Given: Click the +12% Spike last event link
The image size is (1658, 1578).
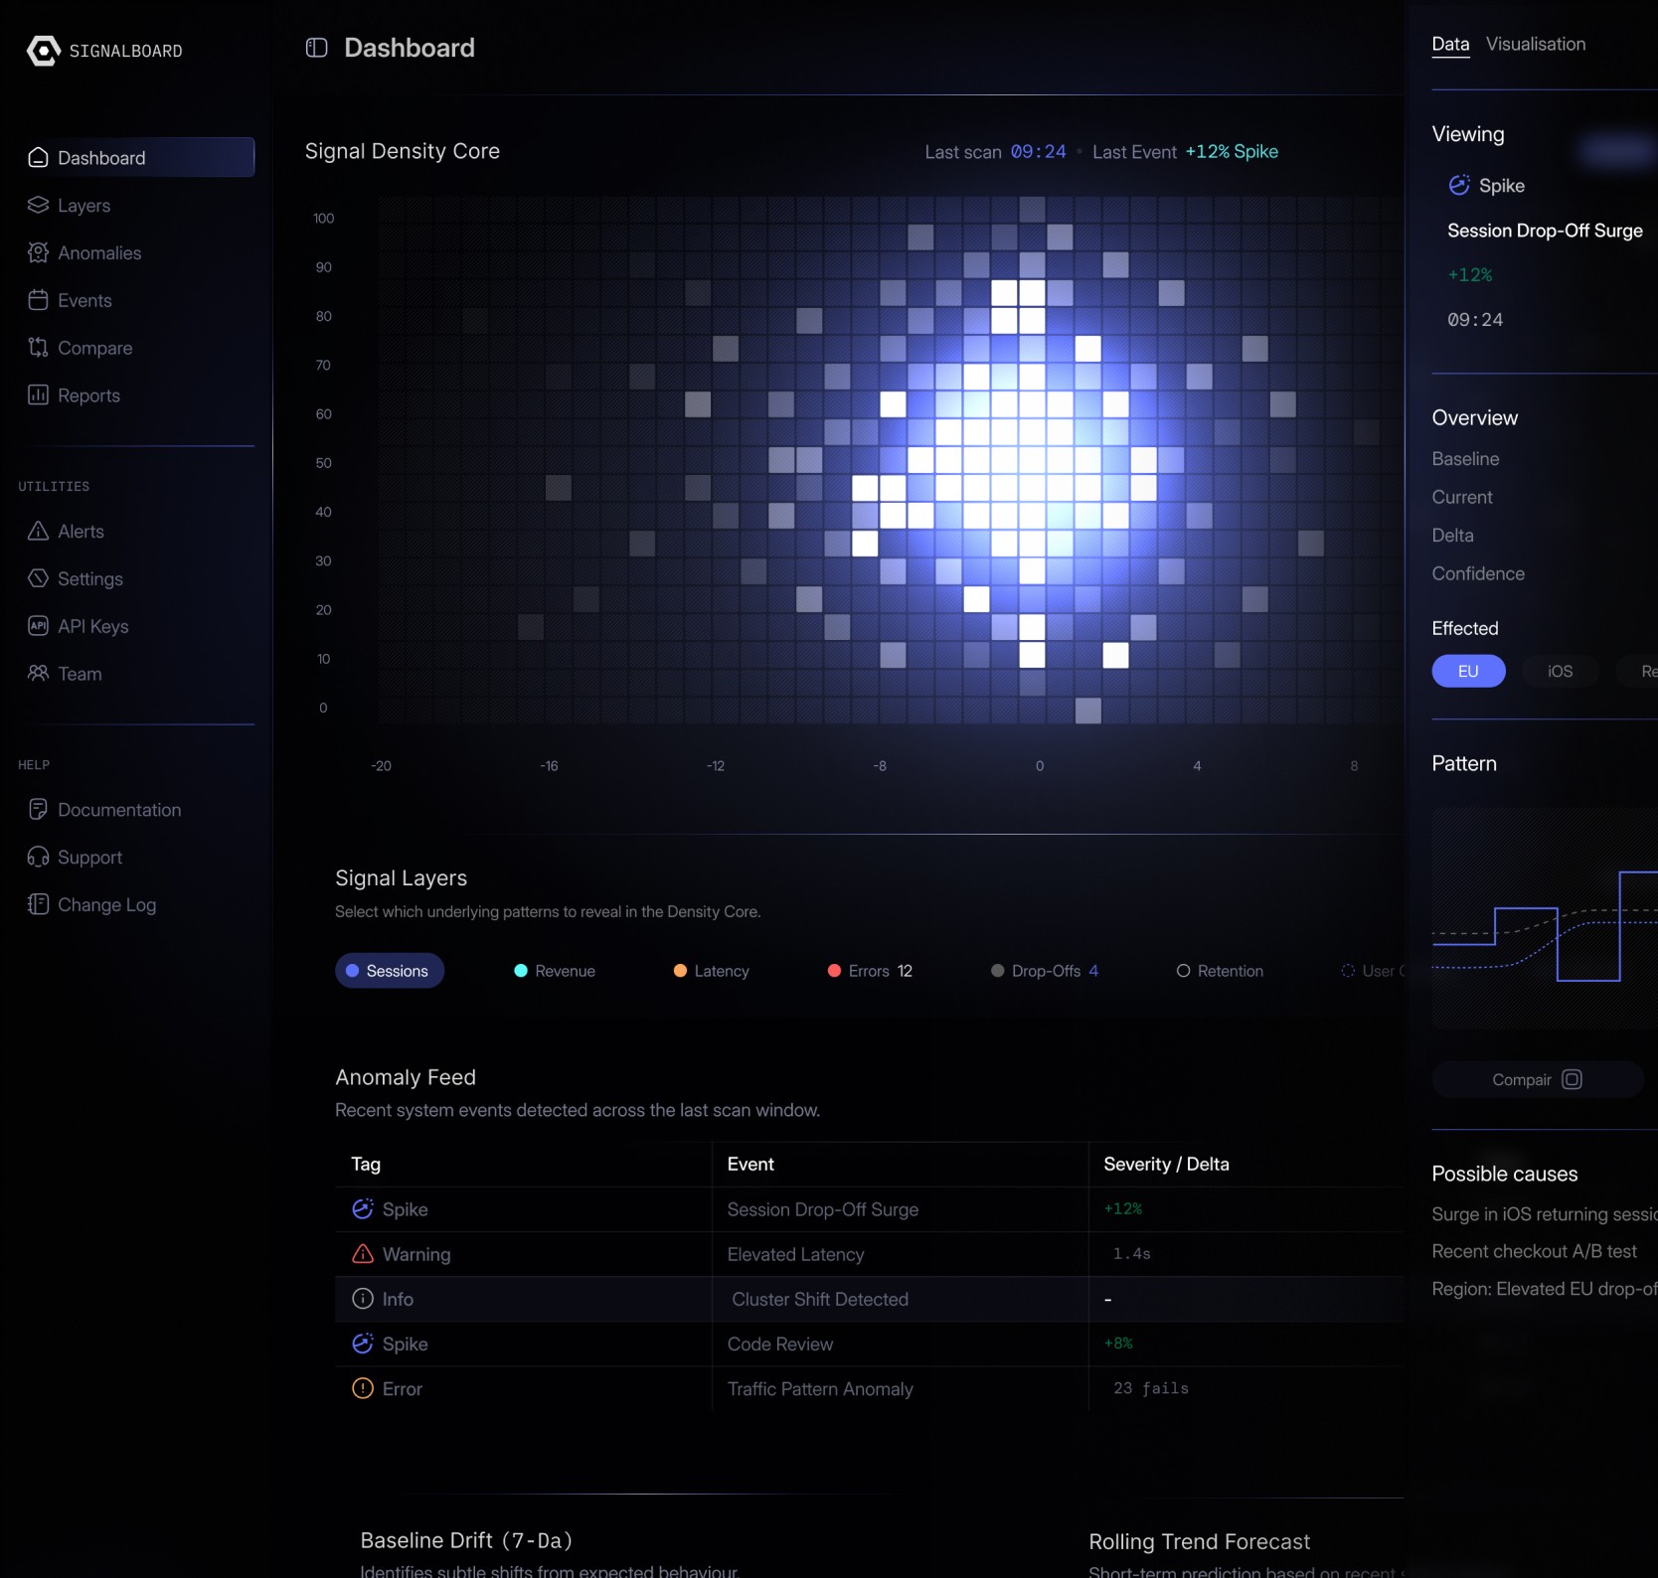Looking at the screenshot, I should pos(1232,152).
